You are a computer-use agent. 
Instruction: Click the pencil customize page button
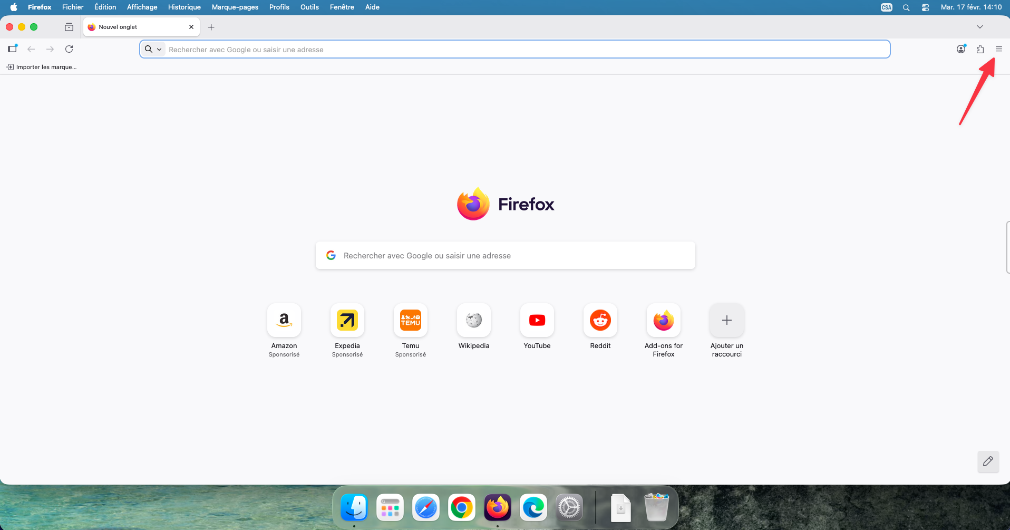988,461
